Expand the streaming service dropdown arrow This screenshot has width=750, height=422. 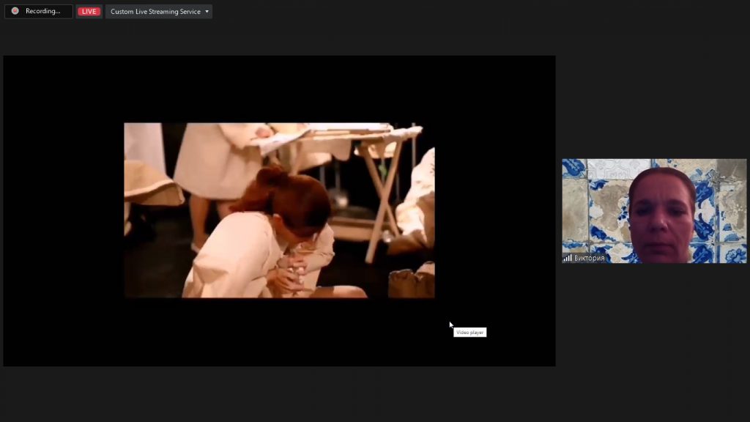point(207,12)
